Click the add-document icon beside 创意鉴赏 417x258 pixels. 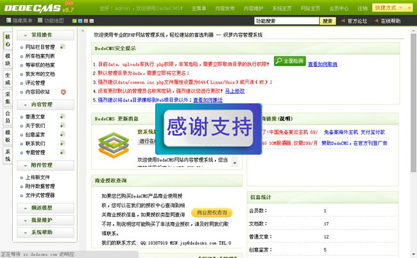coord(62,134)
